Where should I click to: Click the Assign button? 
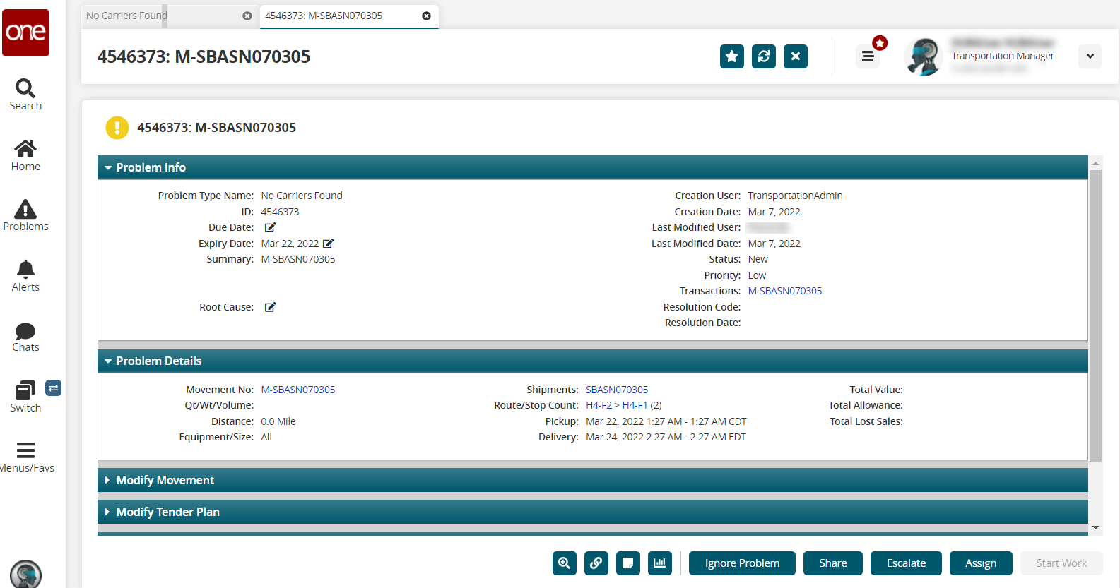coord(981,563)
